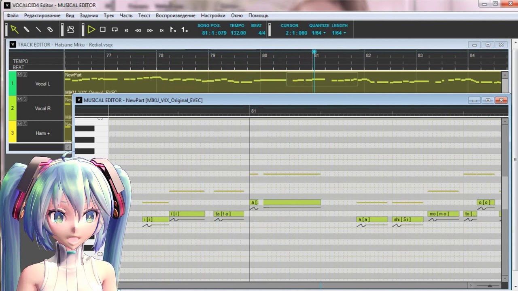
Task: Open the Настройки menu
Action: [213, 15]
